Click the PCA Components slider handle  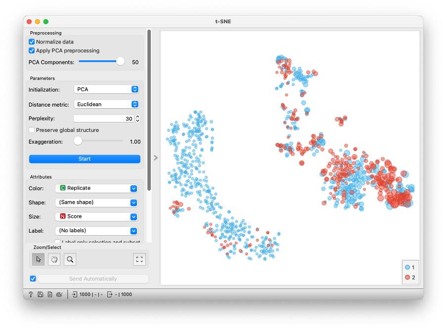pos(120,61)
